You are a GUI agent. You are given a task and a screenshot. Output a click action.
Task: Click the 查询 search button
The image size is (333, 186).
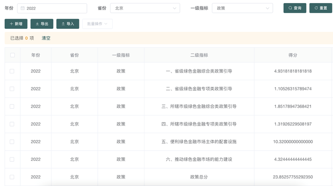click(x=295, y=8)
